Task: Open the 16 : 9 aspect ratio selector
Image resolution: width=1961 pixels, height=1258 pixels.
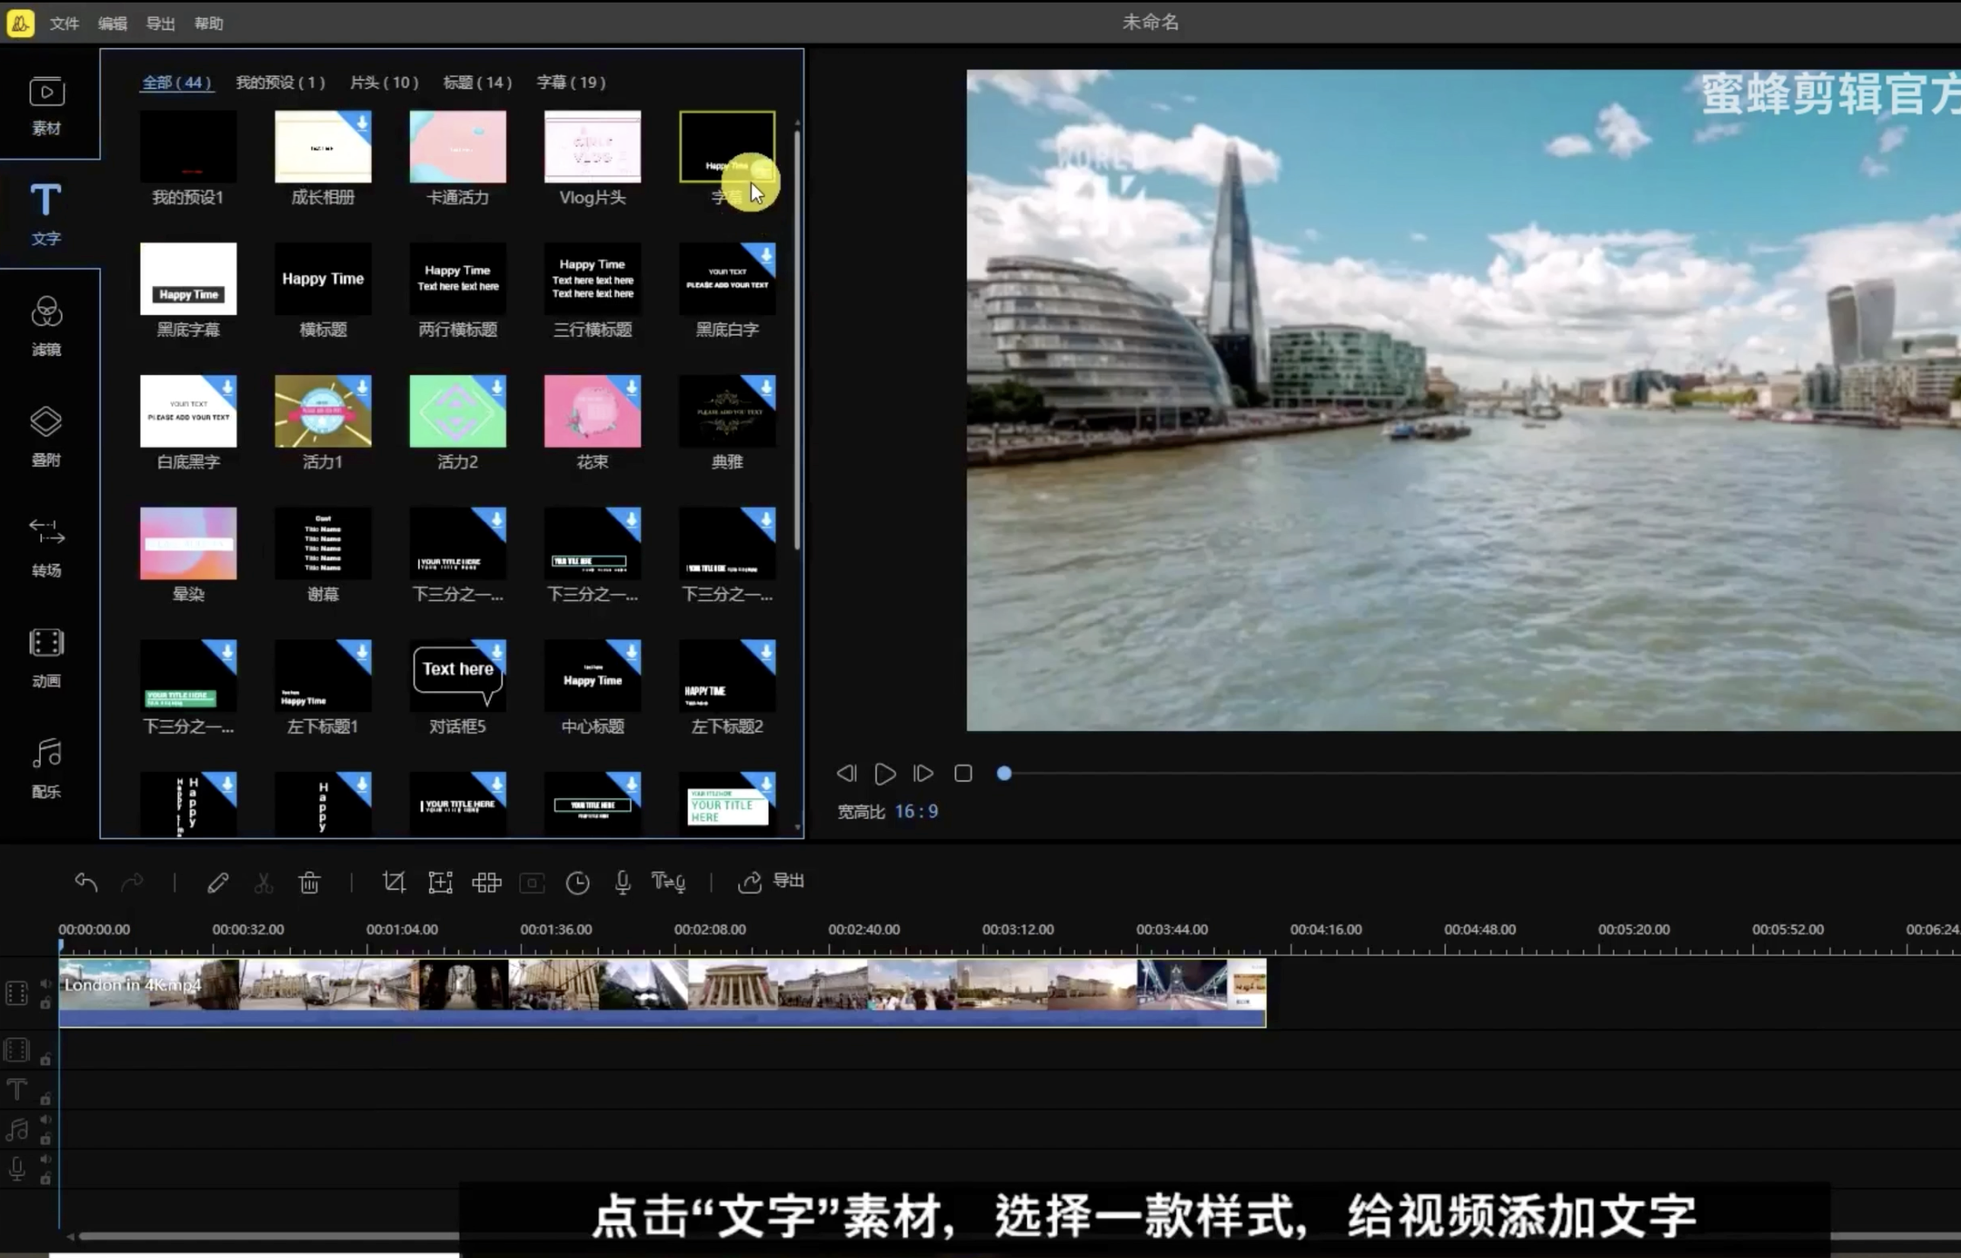Action: [x=917, y=811]
